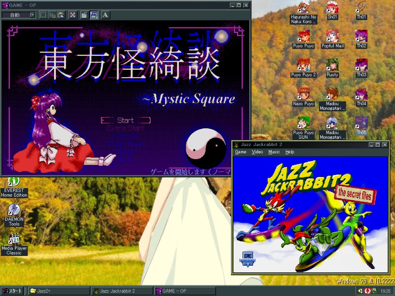Image resolution: width=395 pixels, height=296 pixels.
Task: Select the Rusty desktop icon
Action: 332,68
